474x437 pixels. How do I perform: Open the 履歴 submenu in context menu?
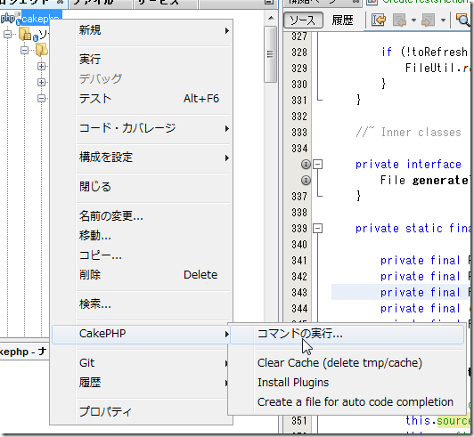click(141, 383)
